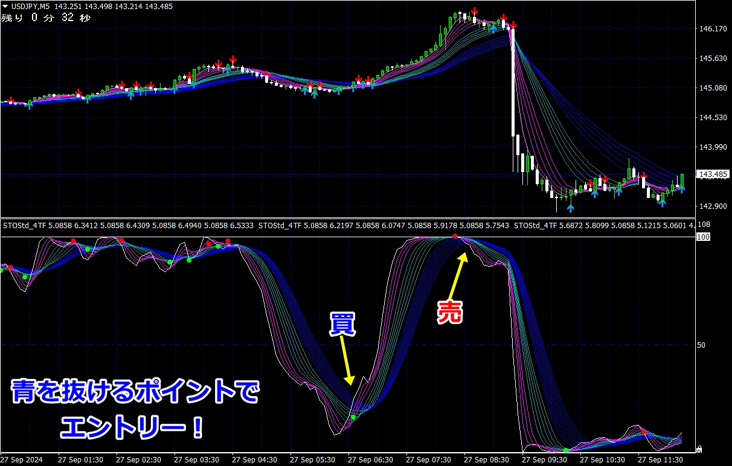Click the green dot at oscillator bottom near 09:30
Image resolution: width=732 pixels, height=466 pixels.
[x=565, y=450]
